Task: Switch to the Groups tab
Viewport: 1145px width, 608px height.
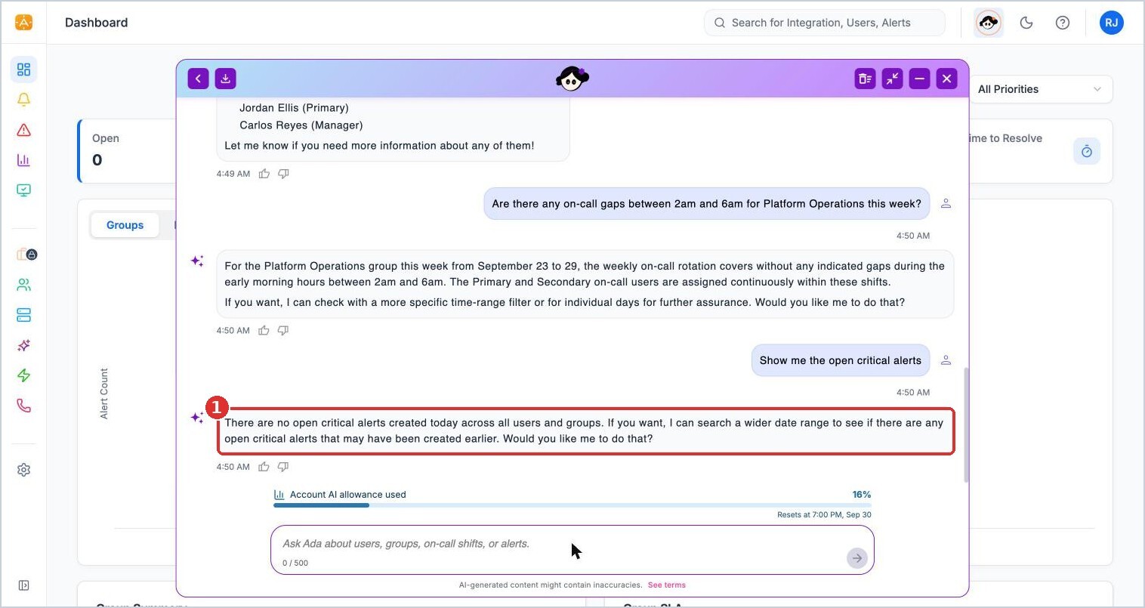Action: click(x=125, y=225)
